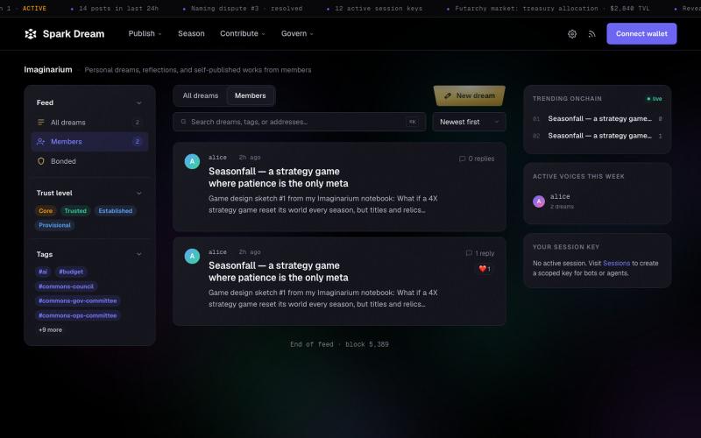Click the heart reaction on second post
The width and height of the screenshot is (701, 438).
pos(485,269)
